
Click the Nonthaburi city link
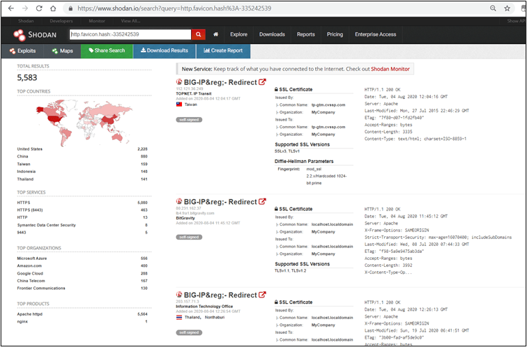tap(215, 318)
